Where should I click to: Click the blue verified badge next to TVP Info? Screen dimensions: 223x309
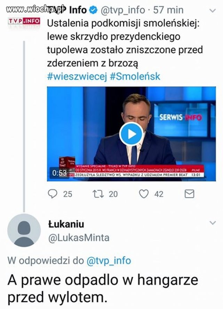click(x=93, y=10)
